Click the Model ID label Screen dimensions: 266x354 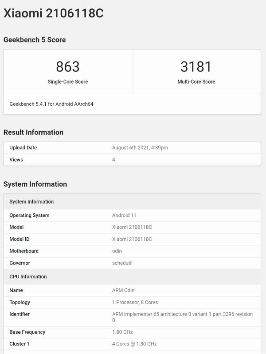[x=20, y=239]
